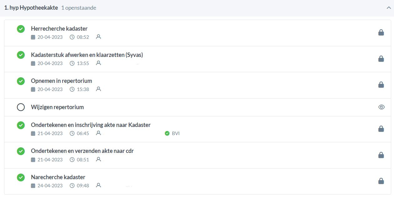Collapse the Hypotheekakte section with chevron
The height and width of the screenshot is (197, 394).
click(x=389, y=8)
